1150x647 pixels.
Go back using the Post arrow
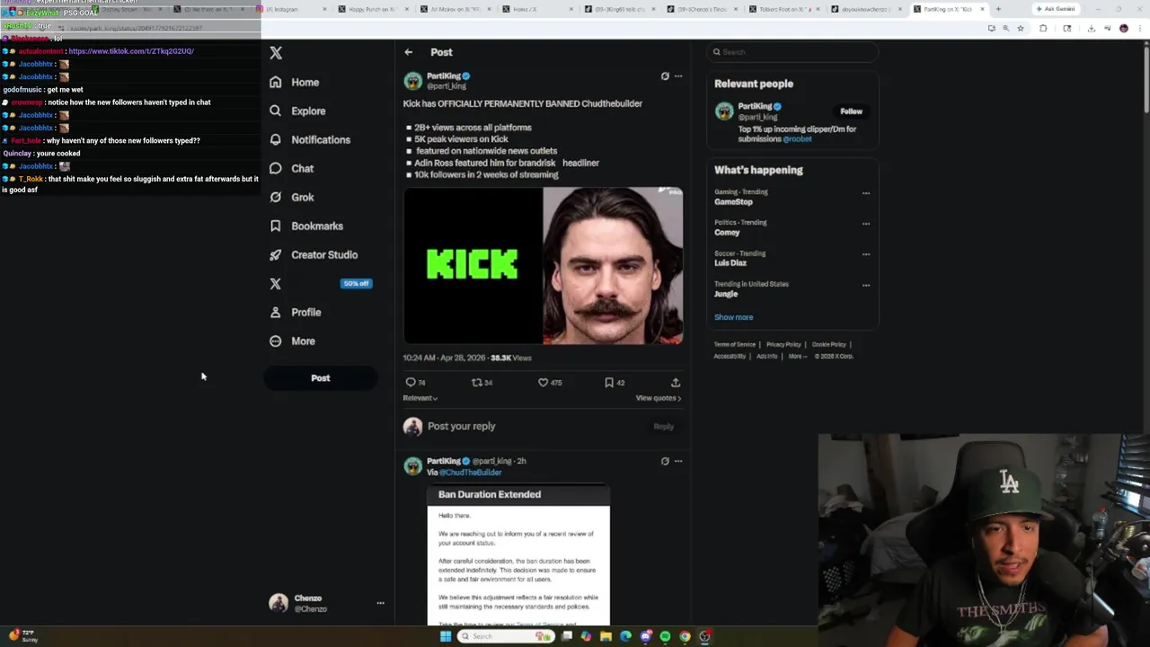(408, 52)
